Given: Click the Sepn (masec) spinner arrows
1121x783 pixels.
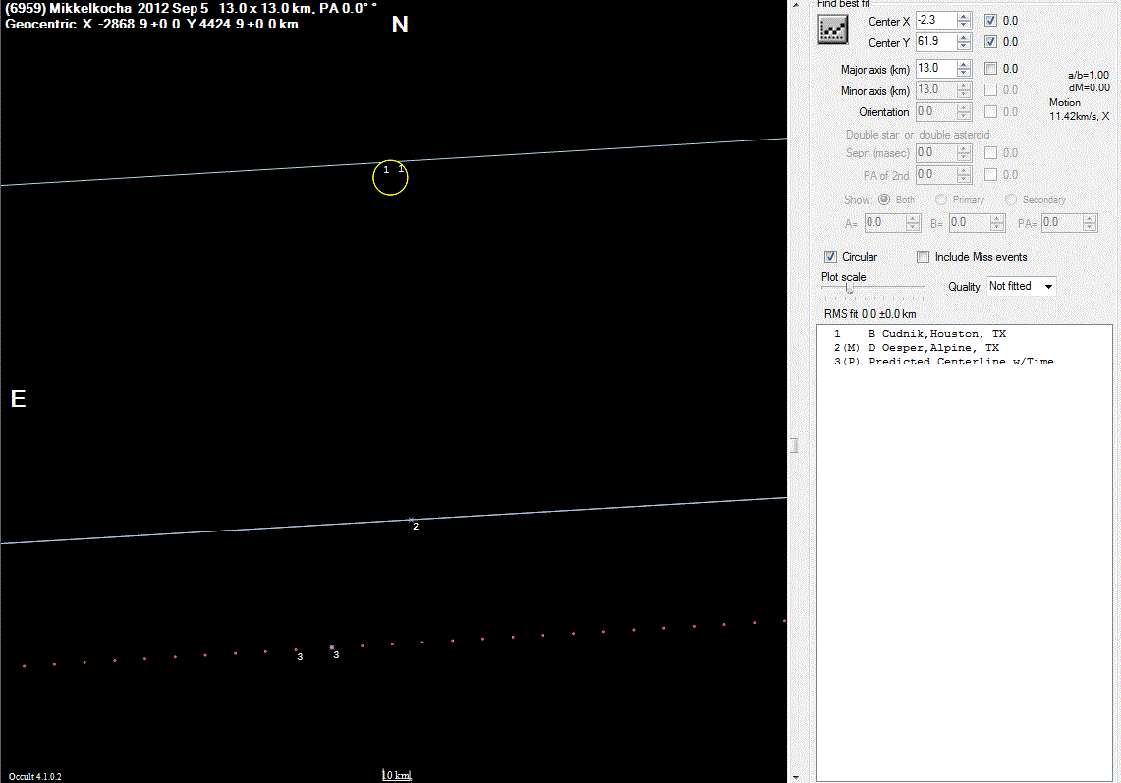Looking at the screenshot, I should point(964,153).
